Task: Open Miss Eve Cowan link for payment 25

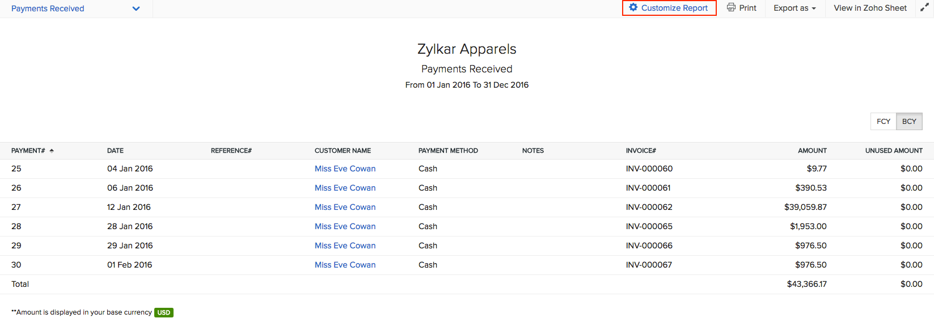Action: pyautogui.click(x=345, y=169)
